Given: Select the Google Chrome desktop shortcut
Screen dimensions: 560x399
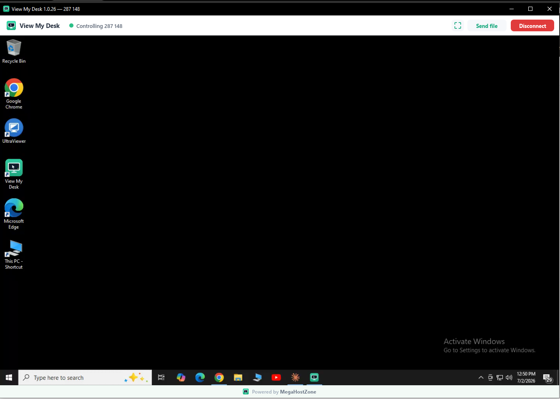Looking at the screenshot, I should pyautogui.click(x=14, y=94).
